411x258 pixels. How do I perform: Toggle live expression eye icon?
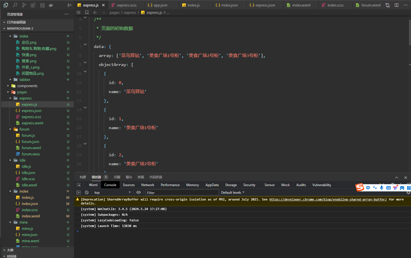click(139, 193)
